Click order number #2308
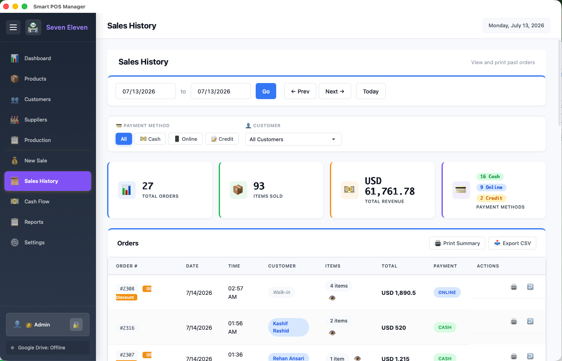Image resolution: width=562 pixels, height=361 pixels. tap(127, 288)
